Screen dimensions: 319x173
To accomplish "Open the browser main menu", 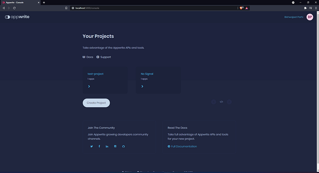I will coord(316,8).
